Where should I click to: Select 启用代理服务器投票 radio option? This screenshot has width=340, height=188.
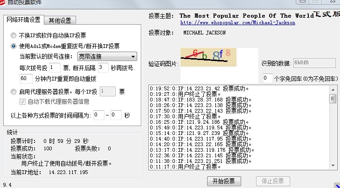click(14, 92)
